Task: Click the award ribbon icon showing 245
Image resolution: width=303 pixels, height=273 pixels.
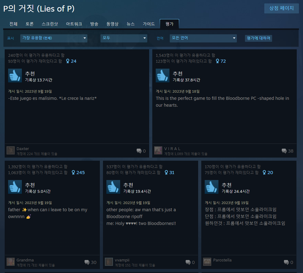Action: click(73, 173)
